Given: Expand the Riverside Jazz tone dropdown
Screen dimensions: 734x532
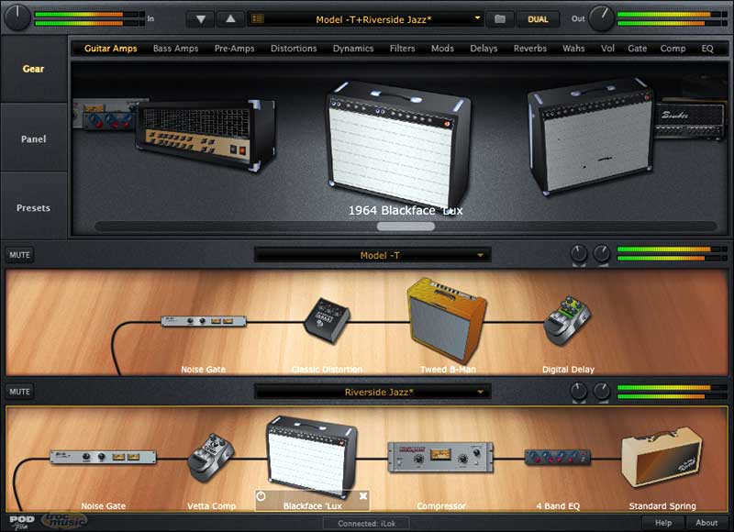Looking at the screenshot, I should click(x=373, y=392).
